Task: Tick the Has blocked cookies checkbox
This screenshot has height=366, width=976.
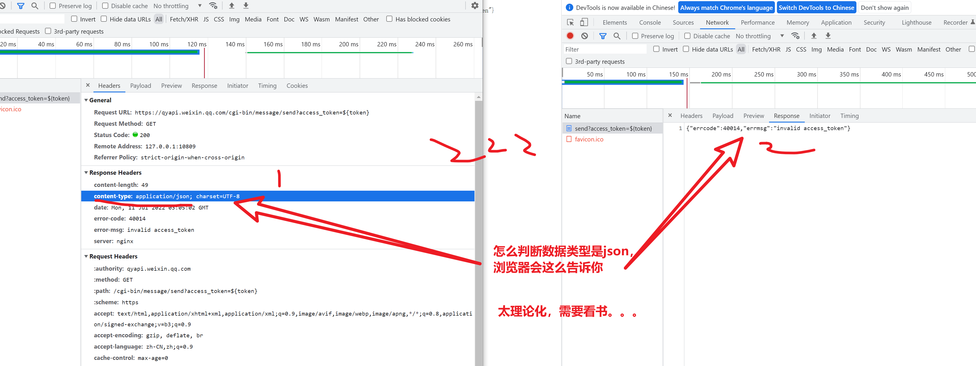Action: (389, 19)
